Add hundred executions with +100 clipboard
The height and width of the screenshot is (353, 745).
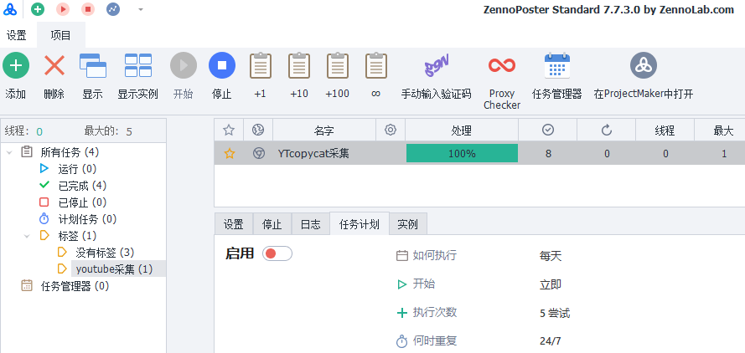[x=338, y=65]
